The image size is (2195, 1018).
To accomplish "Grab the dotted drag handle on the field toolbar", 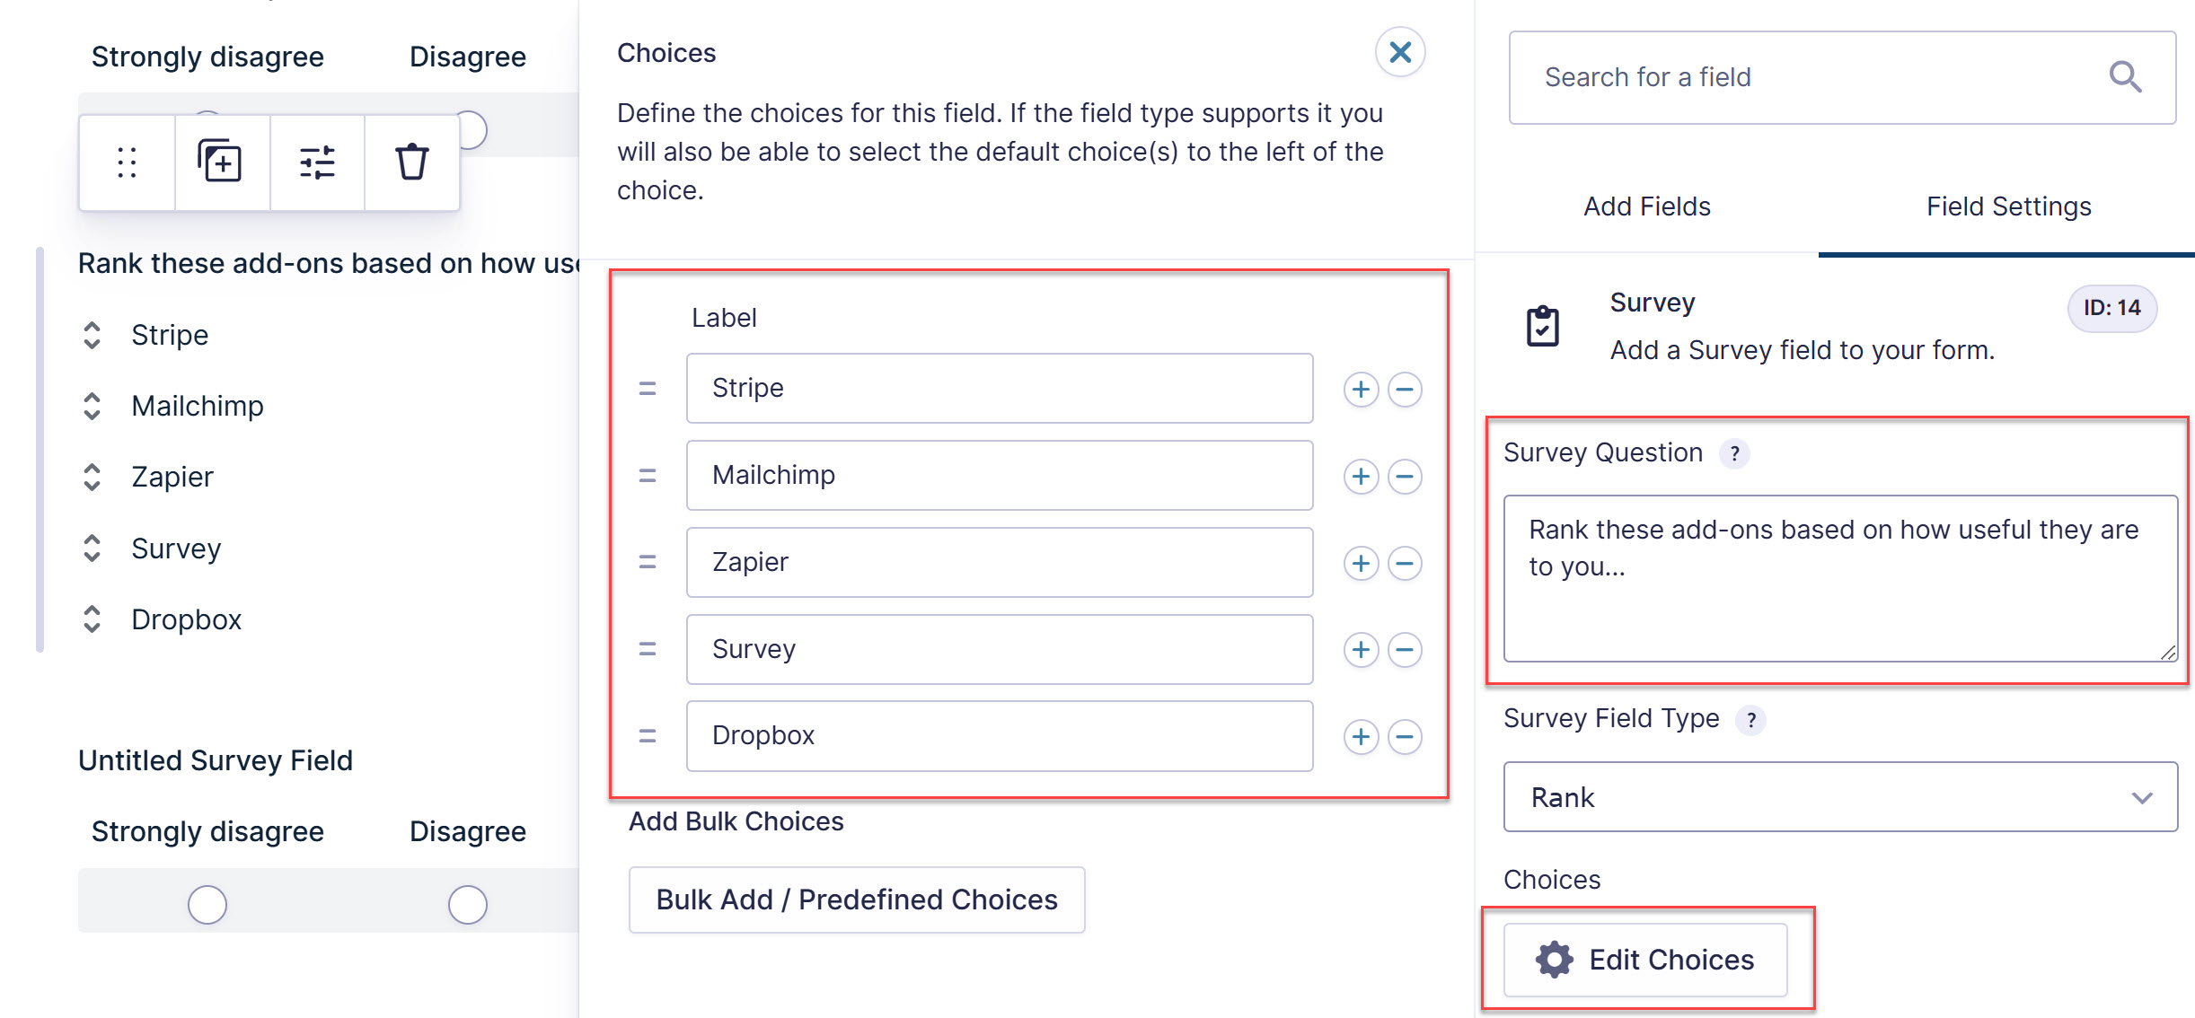I will [x=126, y=162].
